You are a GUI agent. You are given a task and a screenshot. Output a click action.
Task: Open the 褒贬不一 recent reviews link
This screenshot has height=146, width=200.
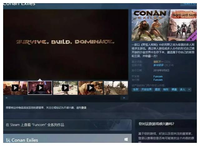[158, 62]
